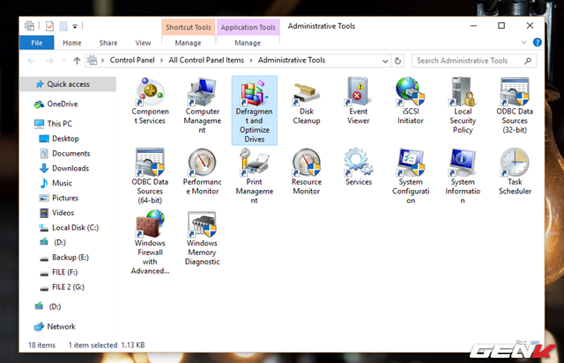This screenshot has width=564, height=363.
Task: Open Music folder in sidebar
Action: click(56, 183)
